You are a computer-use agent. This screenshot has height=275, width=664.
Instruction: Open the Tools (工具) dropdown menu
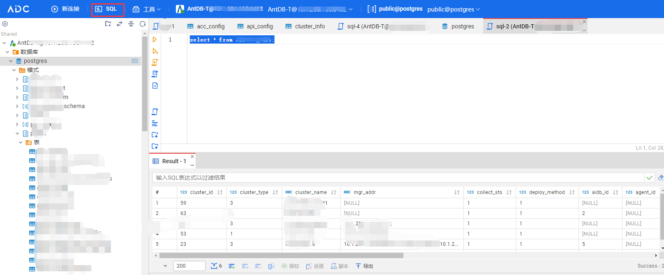point(146,9)
